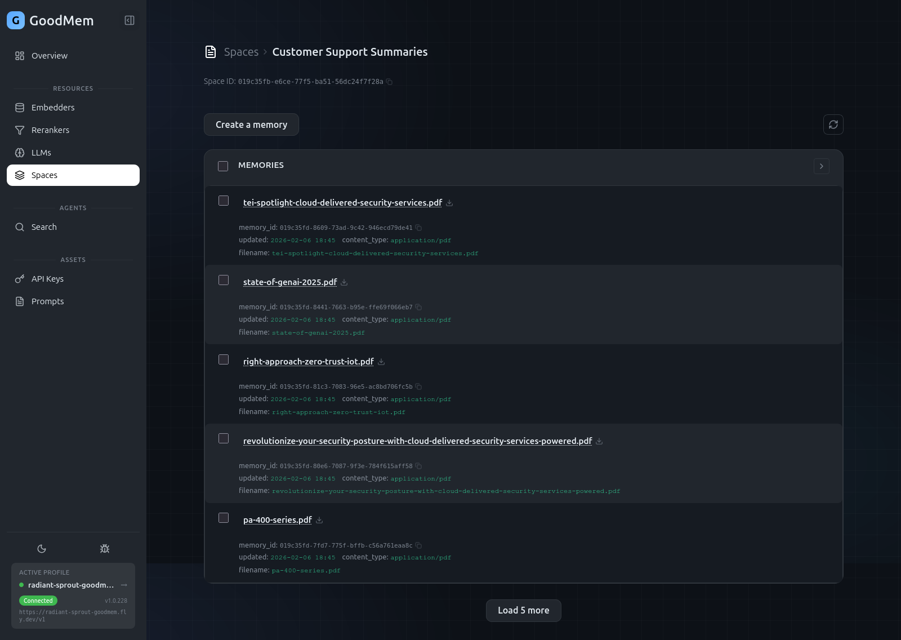
Task: Check the state-of-genai-2025.pdf checkbox
Action: click(224, 280)
